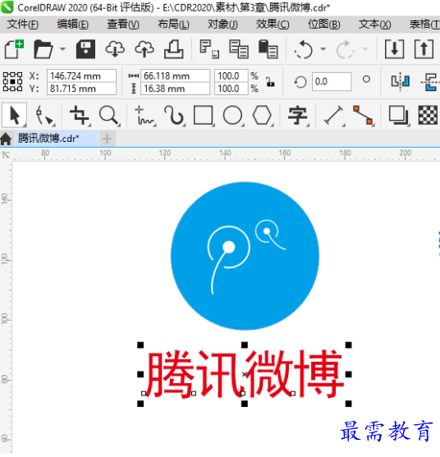Select the Connector tool
440x457 pixels.
pyautogui.click(x=363, y=116)
